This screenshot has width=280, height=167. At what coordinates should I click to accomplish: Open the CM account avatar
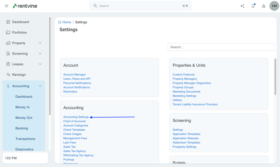point(274,6)
